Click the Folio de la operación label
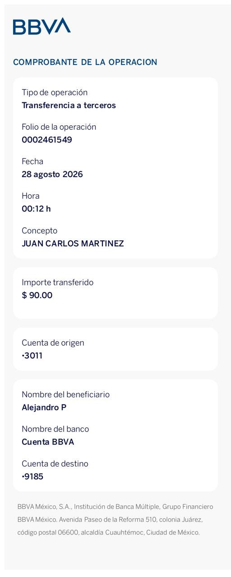Image resolution: width=231 pixels, height=577 pixels. pos(59,127)
